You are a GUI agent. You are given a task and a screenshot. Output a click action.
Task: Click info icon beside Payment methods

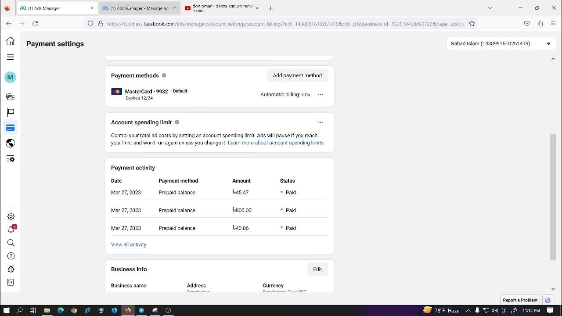coord(164,75)
